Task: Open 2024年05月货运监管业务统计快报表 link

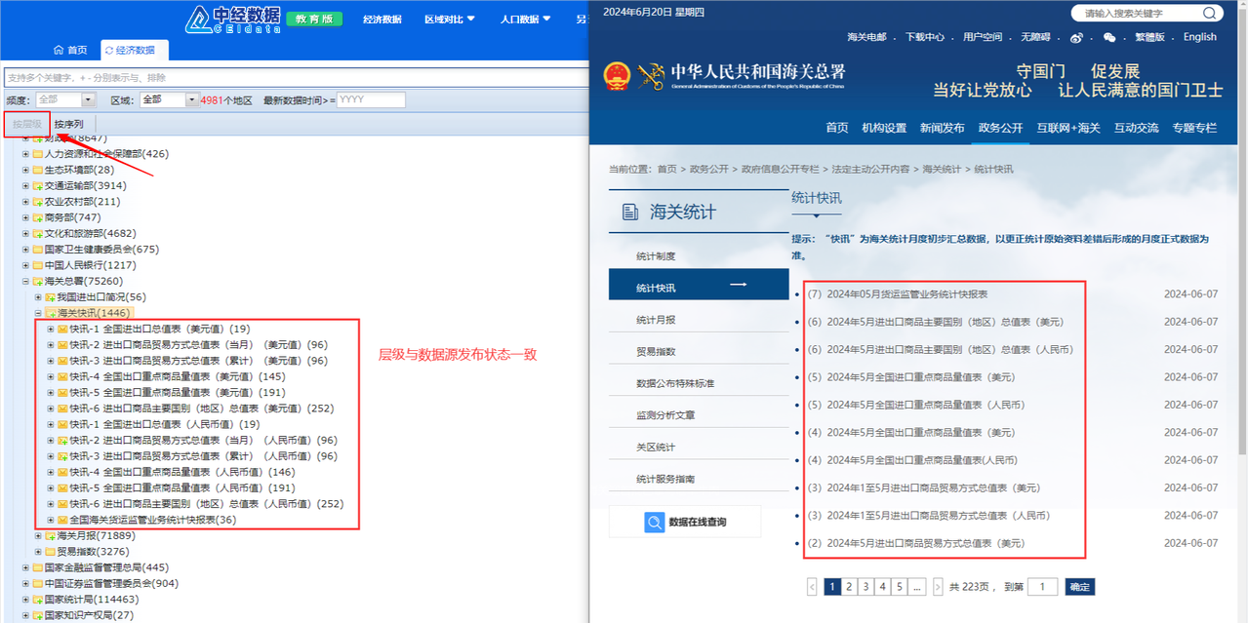Action: 906,294
